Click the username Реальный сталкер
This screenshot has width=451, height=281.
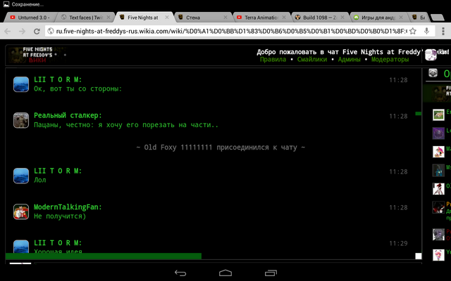pyautogui.click(x=68, y=115)
